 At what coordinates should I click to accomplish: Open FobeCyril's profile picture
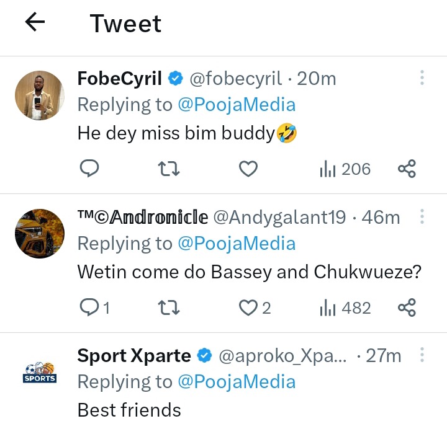coord(40,95)
